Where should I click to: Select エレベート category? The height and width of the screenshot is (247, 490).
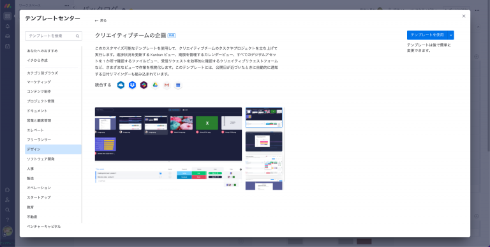[x=35, y=130]
